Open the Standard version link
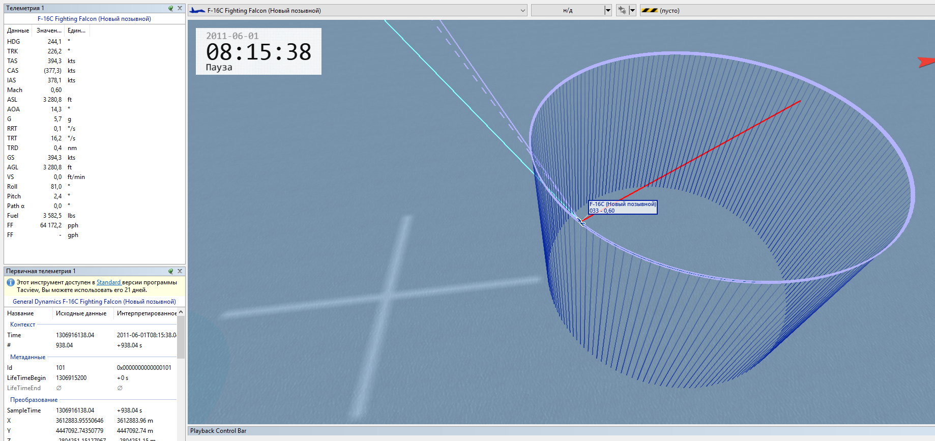 pos(108,282)
